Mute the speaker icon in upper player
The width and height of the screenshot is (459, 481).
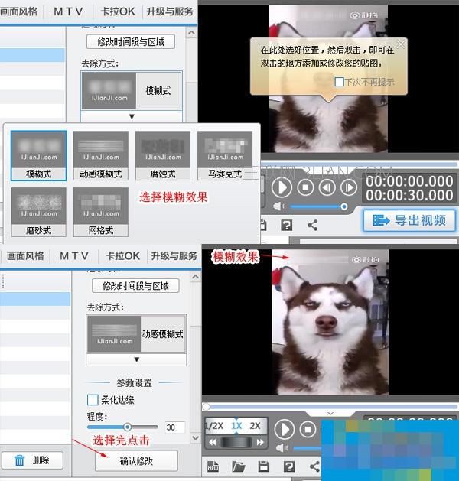coord(279,206)
